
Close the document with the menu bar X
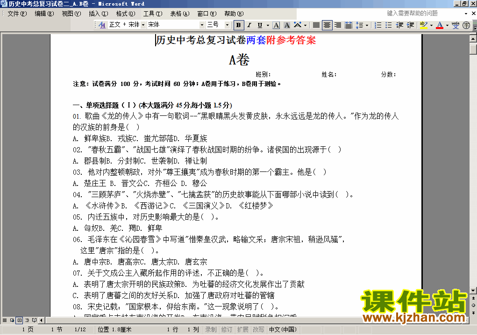click(473, 14)
